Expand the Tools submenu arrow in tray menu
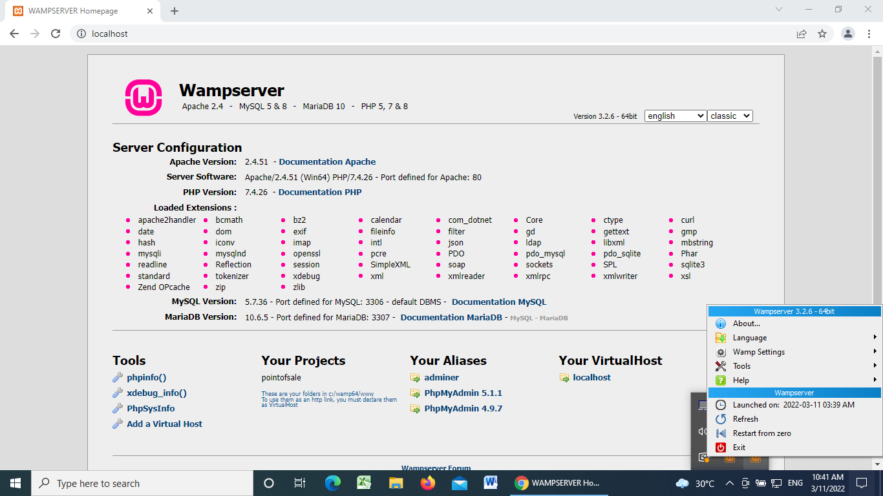Viewport: 883px width, 496px height. [875, 366]
